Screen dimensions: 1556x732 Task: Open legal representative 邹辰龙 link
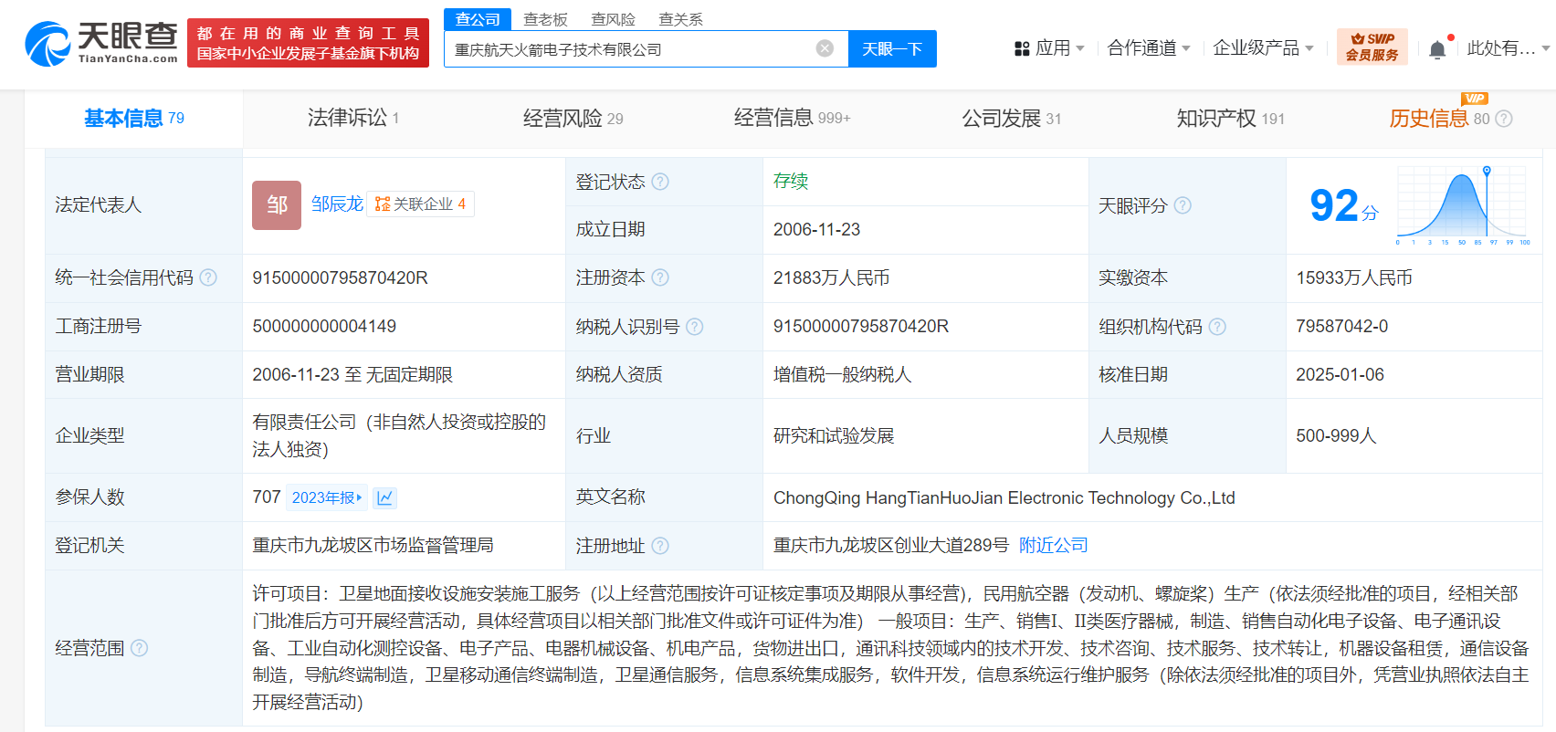pos(337,204)
